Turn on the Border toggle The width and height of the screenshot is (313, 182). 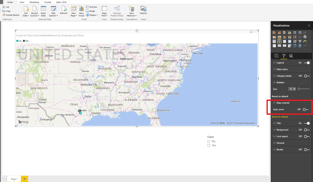[x=307, y=150]
